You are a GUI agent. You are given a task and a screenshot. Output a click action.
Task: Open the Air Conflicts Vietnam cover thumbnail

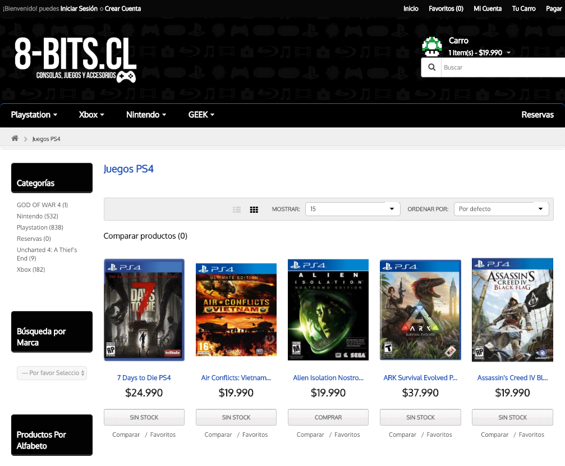[x=236, y=310]
